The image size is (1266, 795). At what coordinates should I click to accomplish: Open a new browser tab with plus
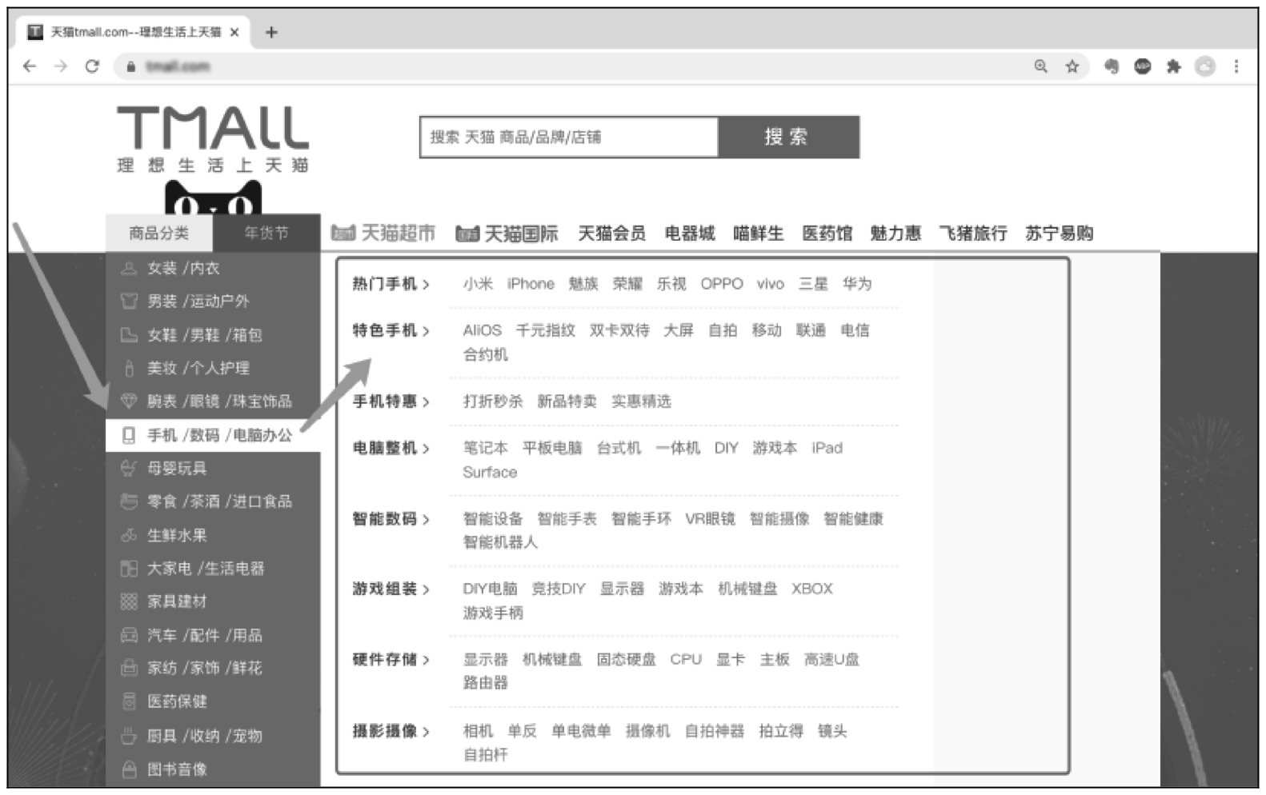pyautogui.click(x=271, y=32)
